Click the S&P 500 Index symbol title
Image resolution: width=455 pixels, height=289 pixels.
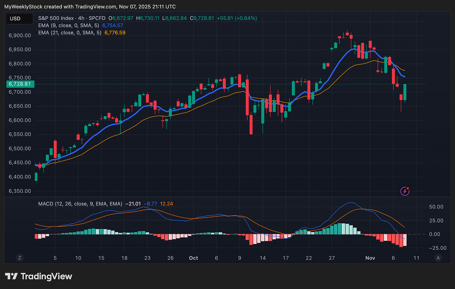(x=56, y=18)
